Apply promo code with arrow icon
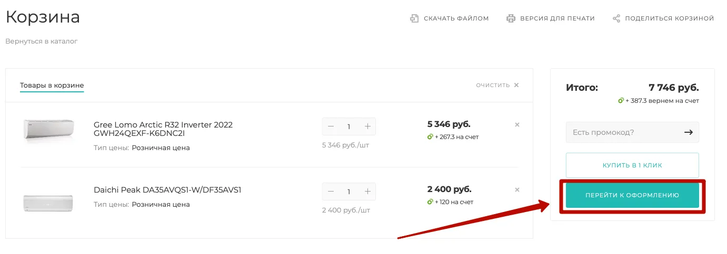 coord(688,132)
